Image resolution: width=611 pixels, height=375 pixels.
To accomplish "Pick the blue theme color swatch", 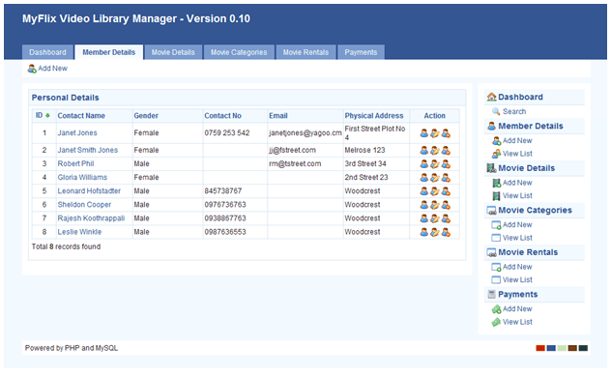I will [x=551, y=348].
